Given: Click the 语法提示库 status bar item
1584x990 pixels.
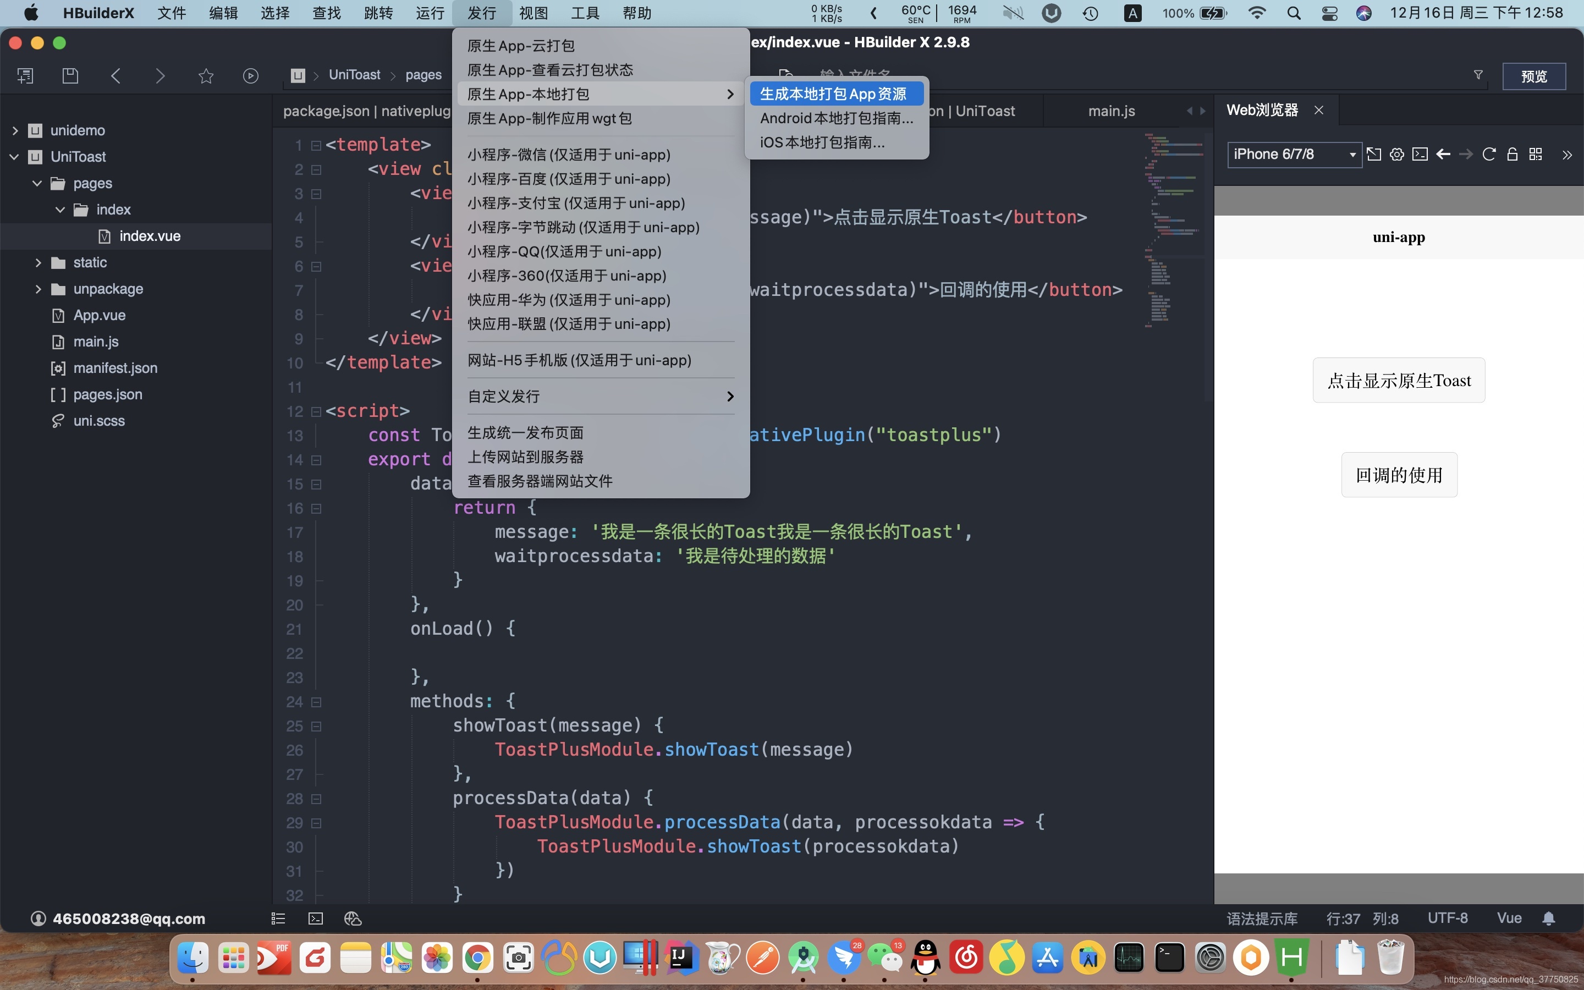Looking at the screenshot, I should pyautogui.click(x=1261, y=919).
